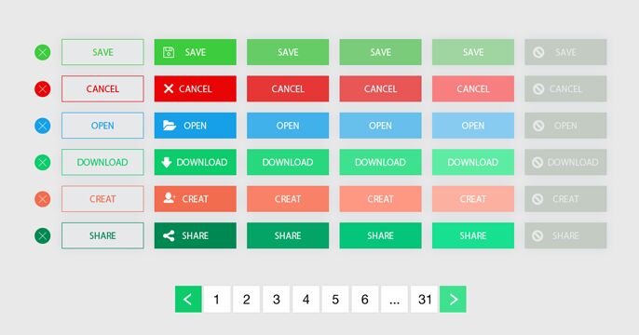Click the outlined CREAT button
The height and width of the screenshot is (335, 639).
(102, 198)
